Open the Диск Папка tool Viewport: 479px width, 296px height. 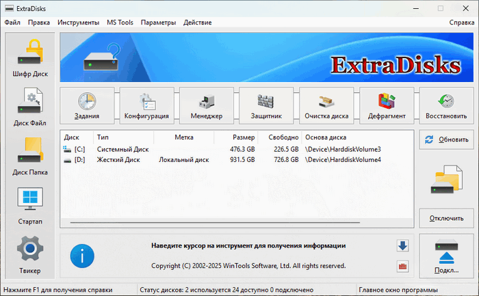click(x=30, y=157)
